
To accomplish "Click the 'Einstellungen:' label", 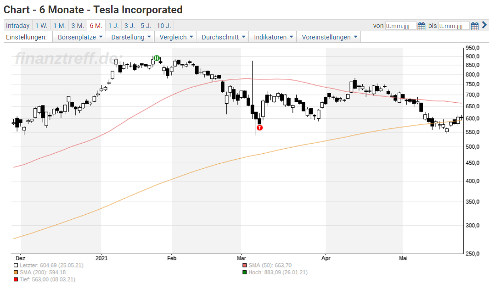I will 27,37.
